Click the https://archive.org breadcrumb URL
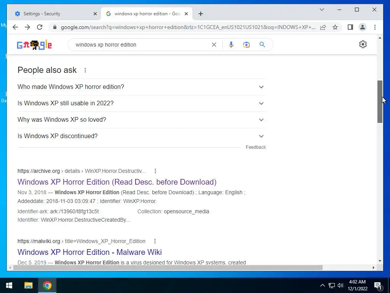The width and height of the screenshot is (390, 293). (x=38, y=171)
